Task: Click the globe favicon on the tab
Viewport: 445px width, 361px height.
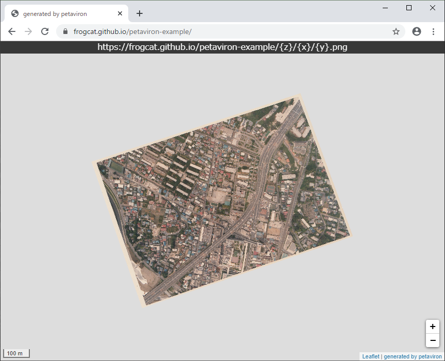Action: (15, 13)
